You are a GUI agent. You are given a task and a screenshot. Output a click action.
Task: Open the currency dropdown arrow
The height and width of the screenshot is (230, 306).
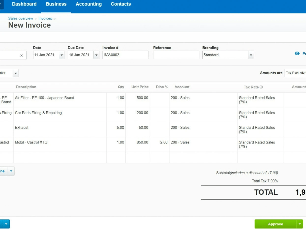(16, 73)
